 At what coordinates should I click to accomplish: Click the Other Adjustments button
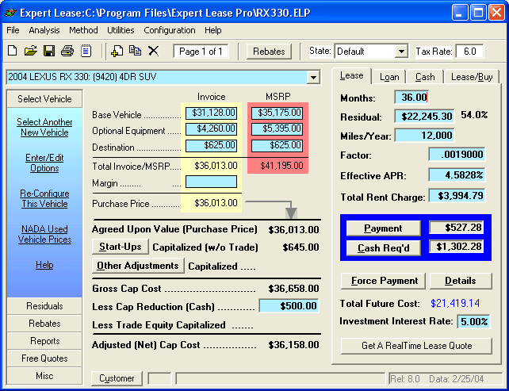[138, 266]
